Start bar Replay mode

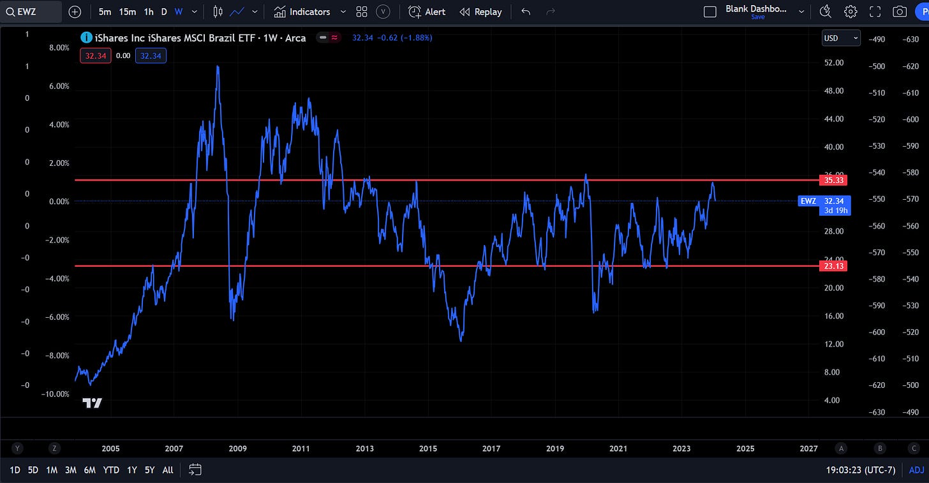[x=480, y=11]
